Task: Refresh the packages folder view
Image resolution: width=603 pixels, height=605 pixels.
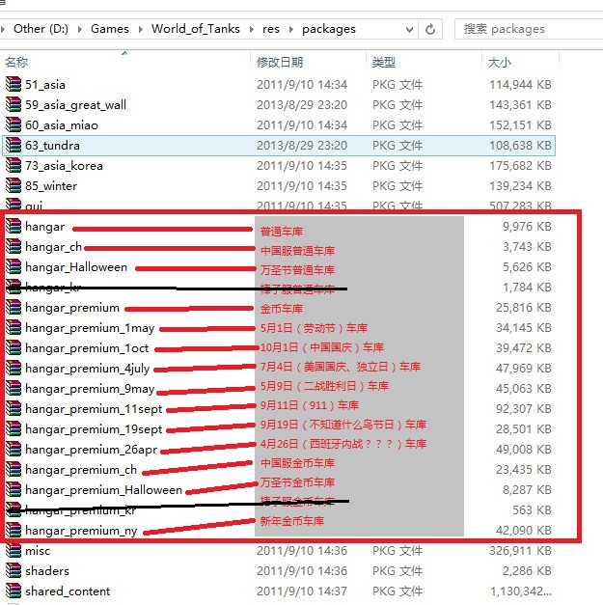Action: pos(430,29)
